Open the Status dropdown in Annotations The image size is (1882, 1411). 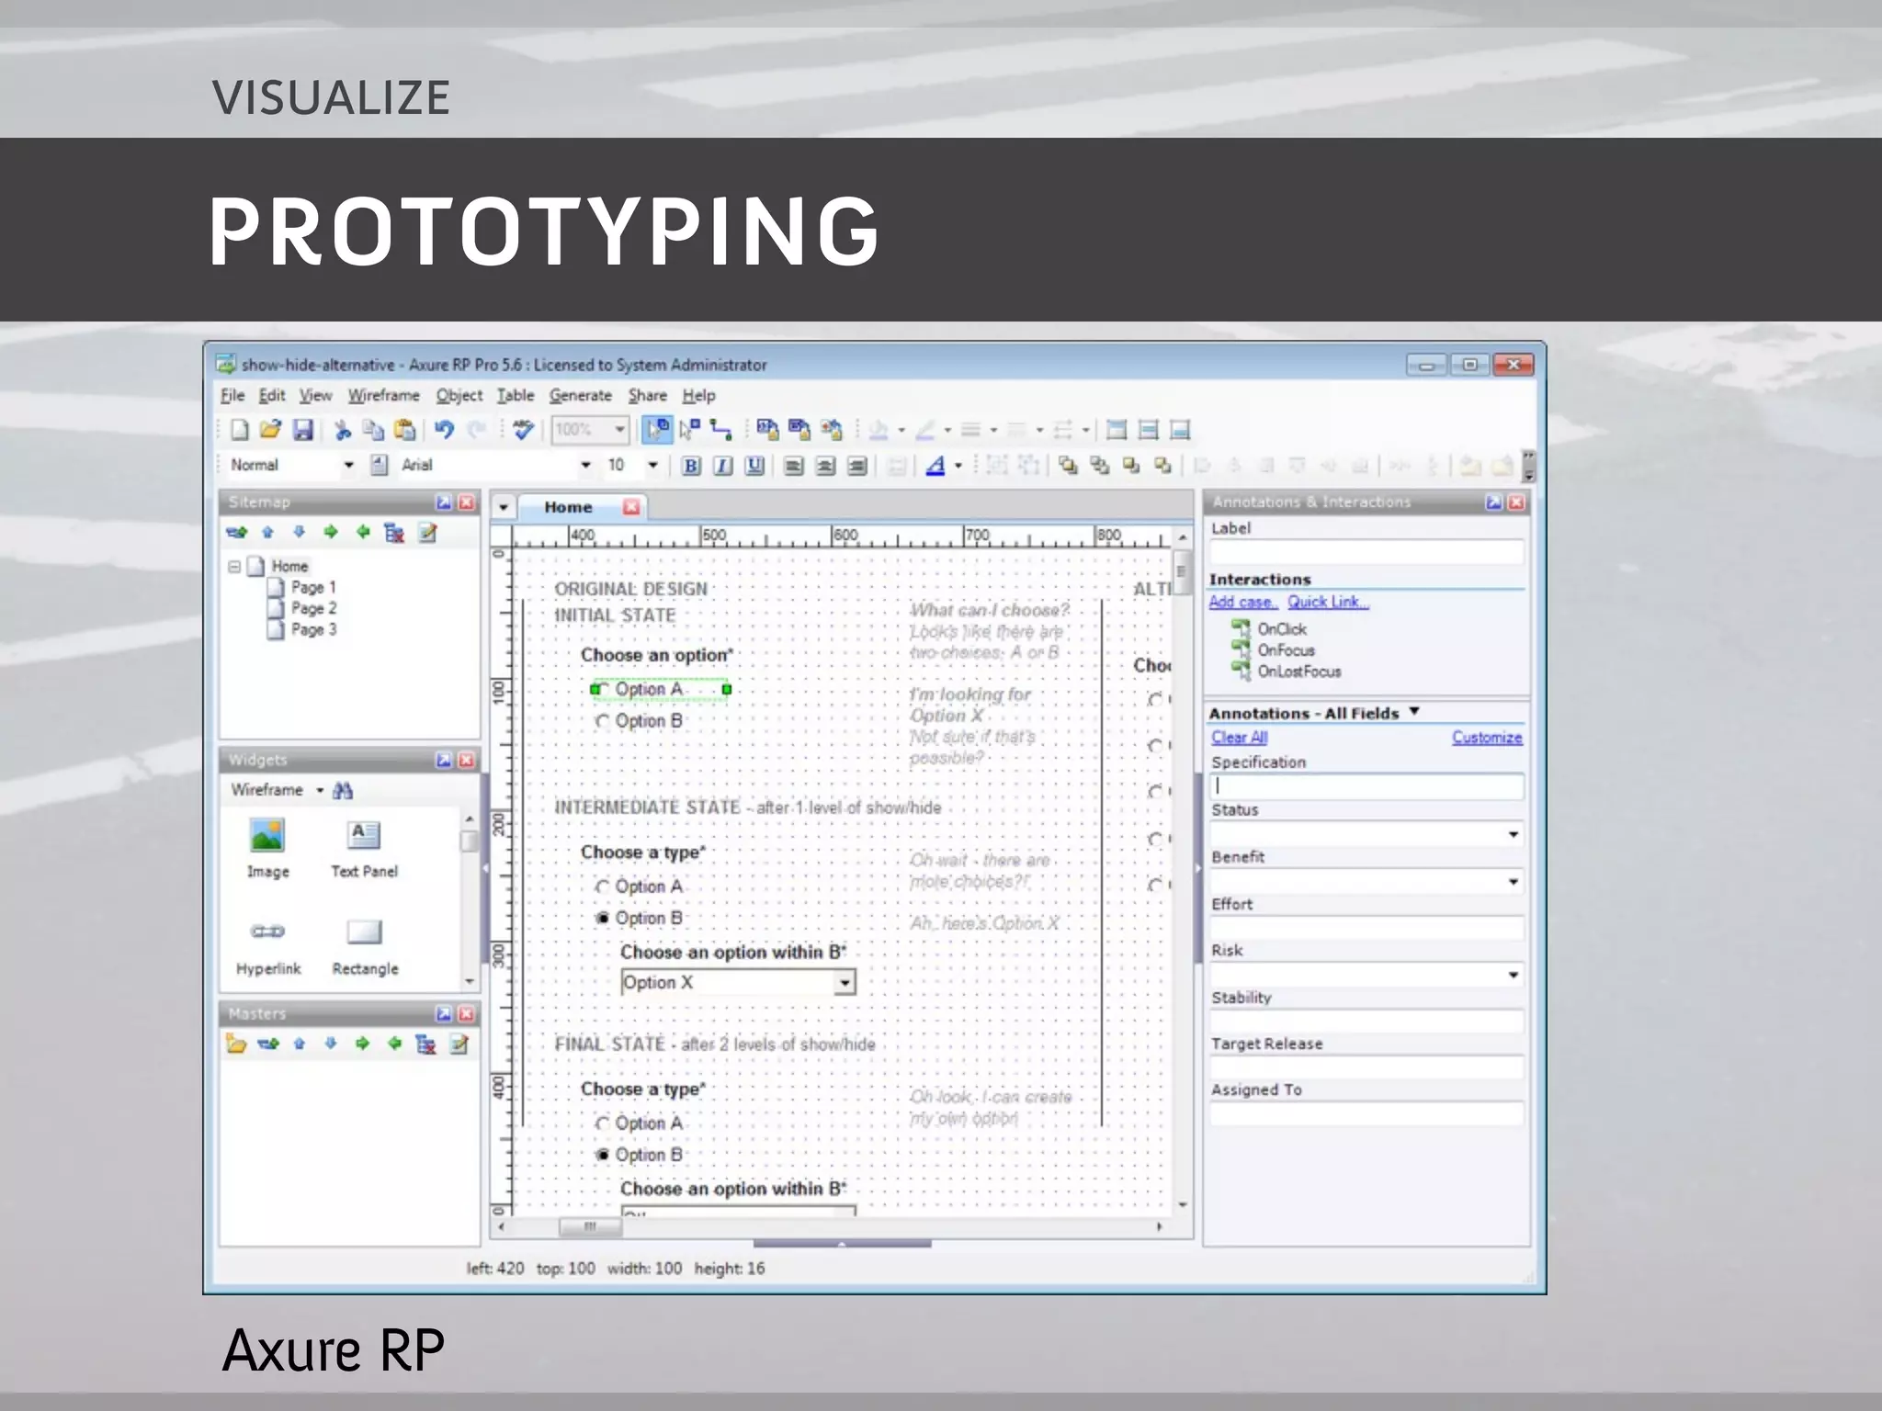[1513, 834]
